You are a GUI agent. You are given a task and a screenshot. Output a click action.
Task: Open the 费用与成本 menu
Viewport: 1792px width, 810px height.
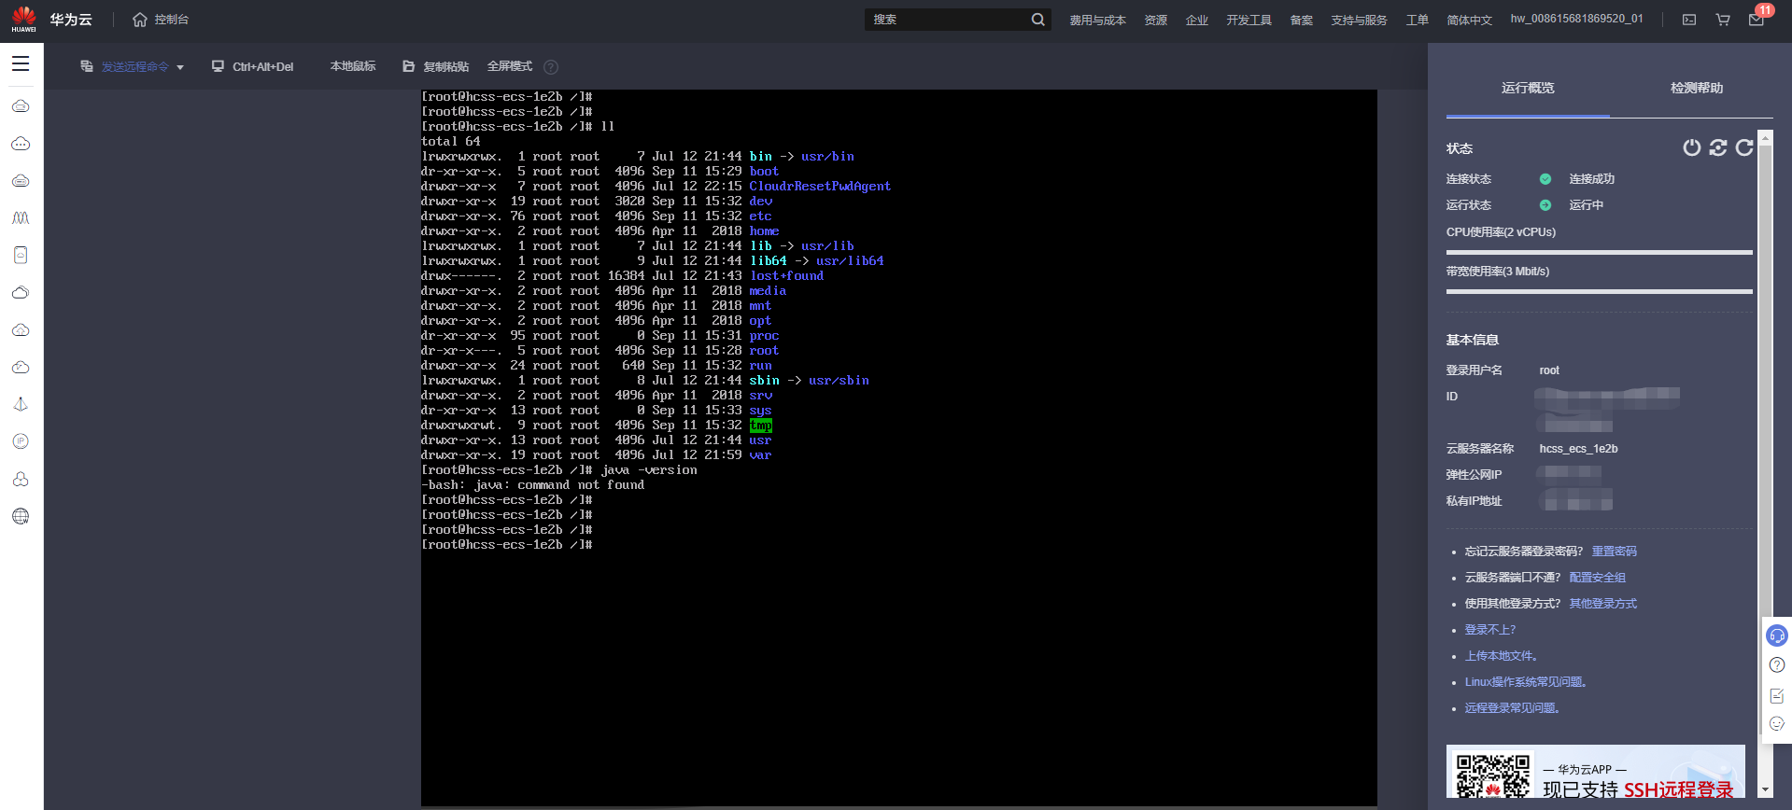tap(1098, 20)
